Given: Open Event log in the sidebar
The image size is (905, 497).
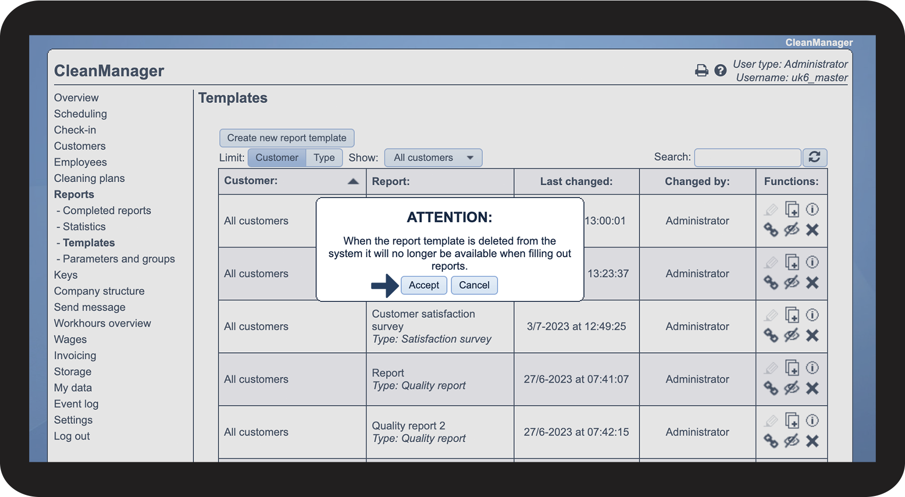Looking at the screenshot, I should [76, 404].
